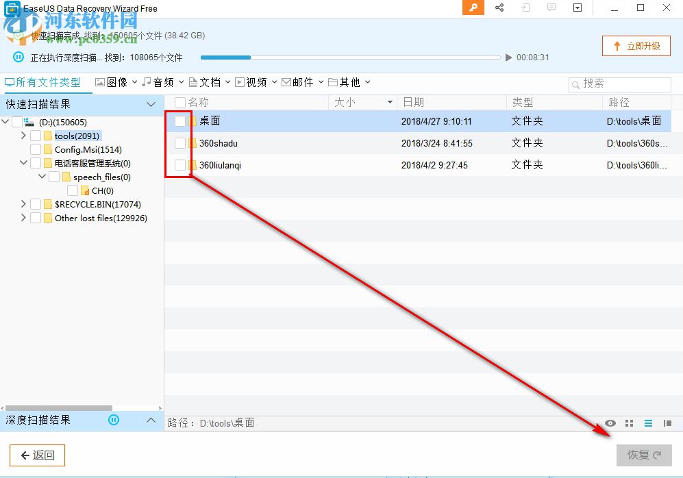Check the checkbox next to 桌面 folder

click(x=179, y=121)
